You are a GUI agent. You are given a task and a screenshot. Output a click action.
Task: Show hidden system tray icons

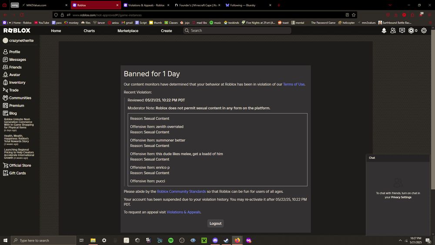pyautogui.click(x=400, y=240)
